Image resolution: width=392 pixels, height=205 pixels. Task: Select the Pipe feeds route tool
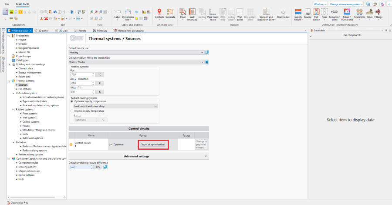(x=213, y=13)
